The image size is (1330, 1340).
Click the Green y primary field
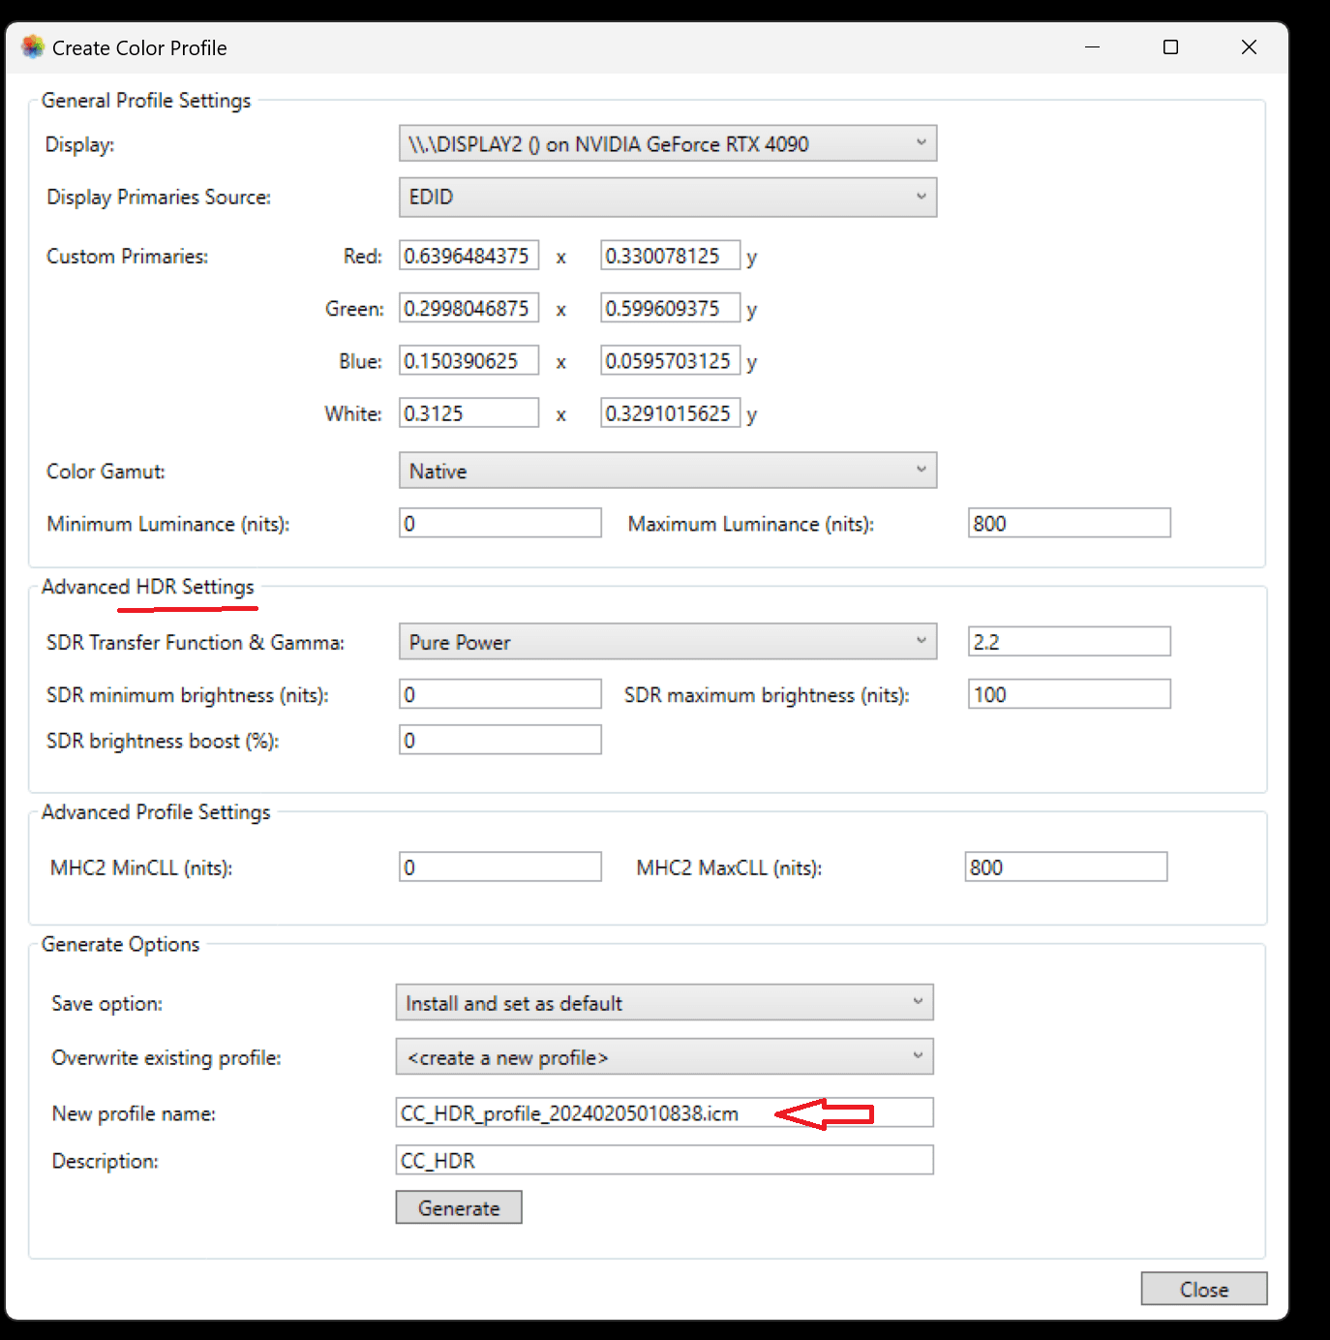point(670,308)
